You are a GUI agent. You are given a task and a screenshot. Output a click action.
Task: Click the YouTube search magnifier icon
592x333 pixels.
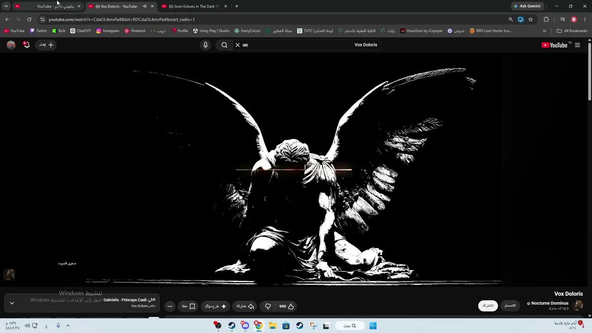click(224, 45)
